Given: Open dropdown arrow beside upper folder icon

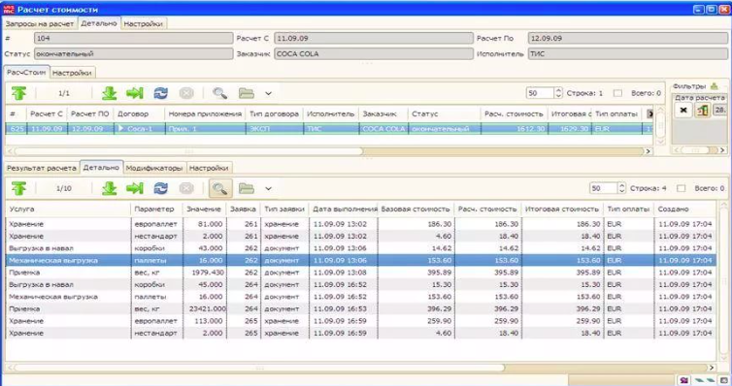Looking at the screenshot, I should pyautogui.click(x=268, y=93).
